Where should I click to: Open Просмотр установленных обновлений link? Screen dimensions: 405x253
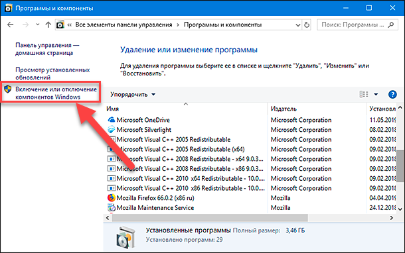[x=52, y=74]
